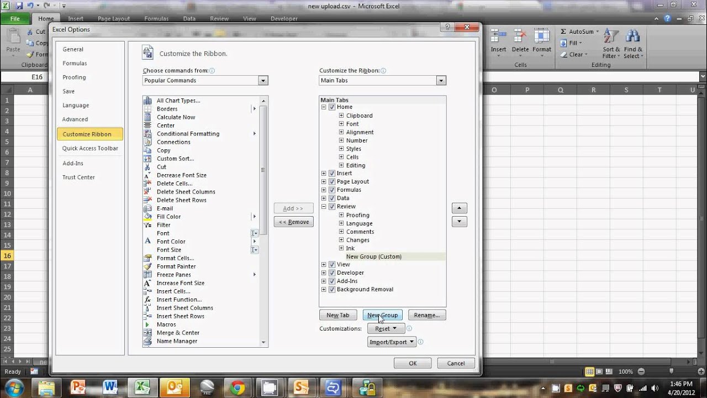This screenshot has height=398, width=707.
Task: Open Word from the taskbar
Action: (110, 387)
